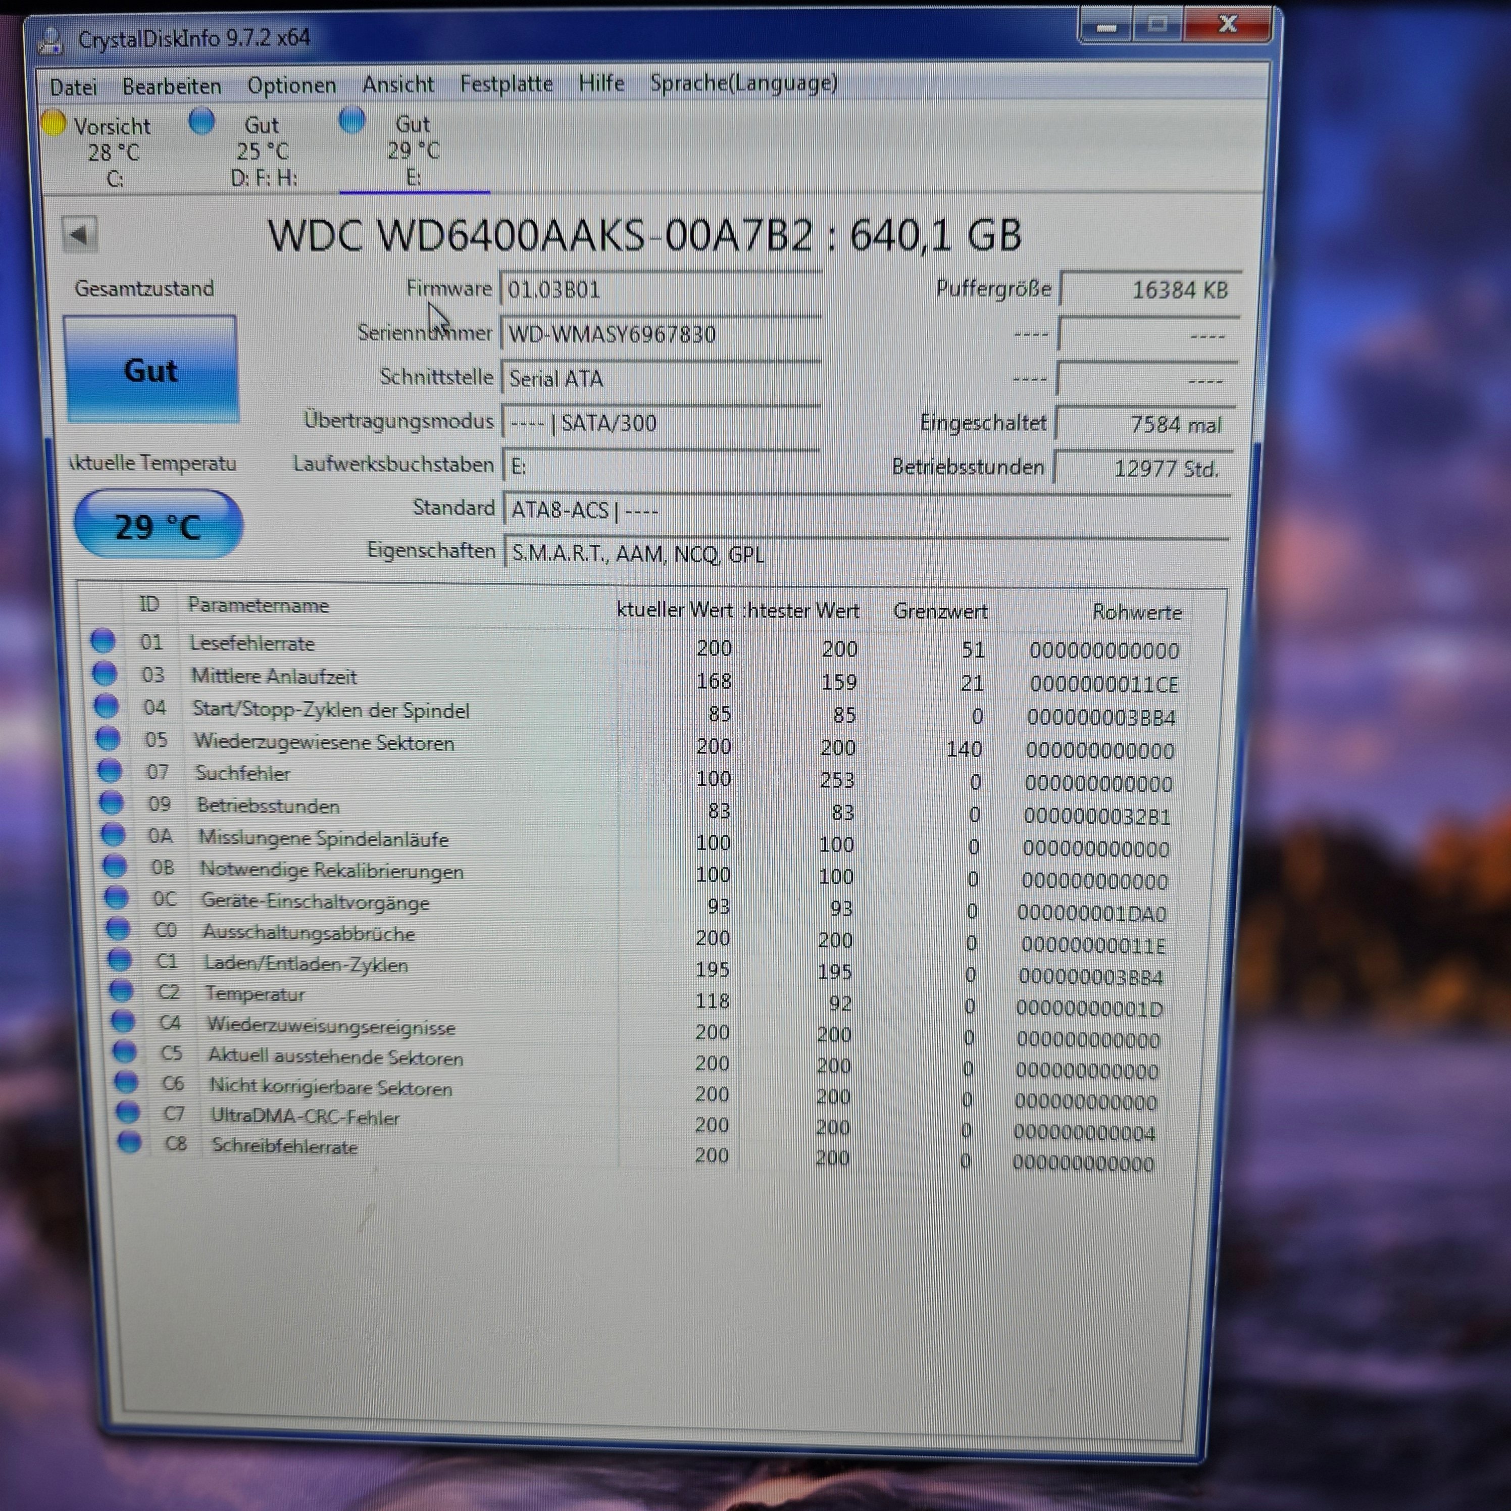Click the previous disk arrow button

tap(79, 235)
